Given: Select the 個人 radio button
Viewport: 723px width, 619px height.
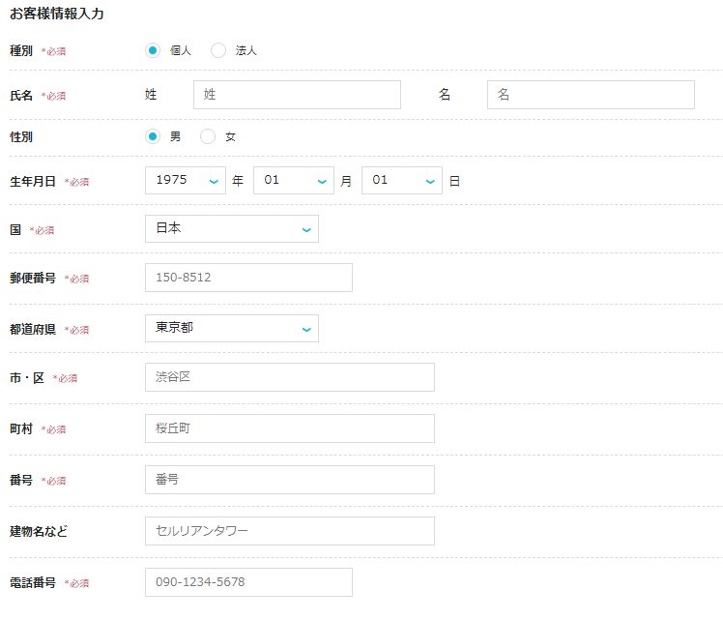Looking at the screenshot, I should pyautogui.click(x=153, y=50).
